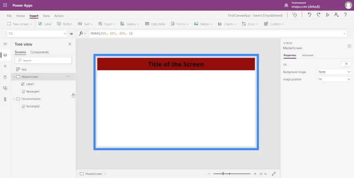Image resolution: width=354 pixels, height=178 pixels.
Task: Open the Charts dropdown
Action: pos(227,24)
